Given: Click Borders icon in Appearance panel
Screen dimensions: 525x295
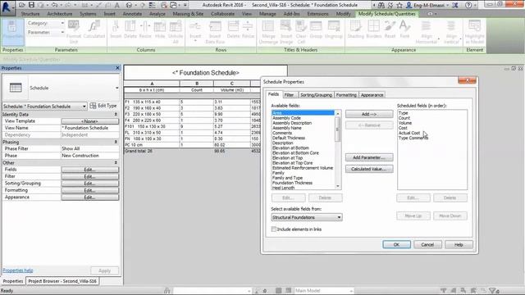Looking at the screenshot, I should click(374, 29).
